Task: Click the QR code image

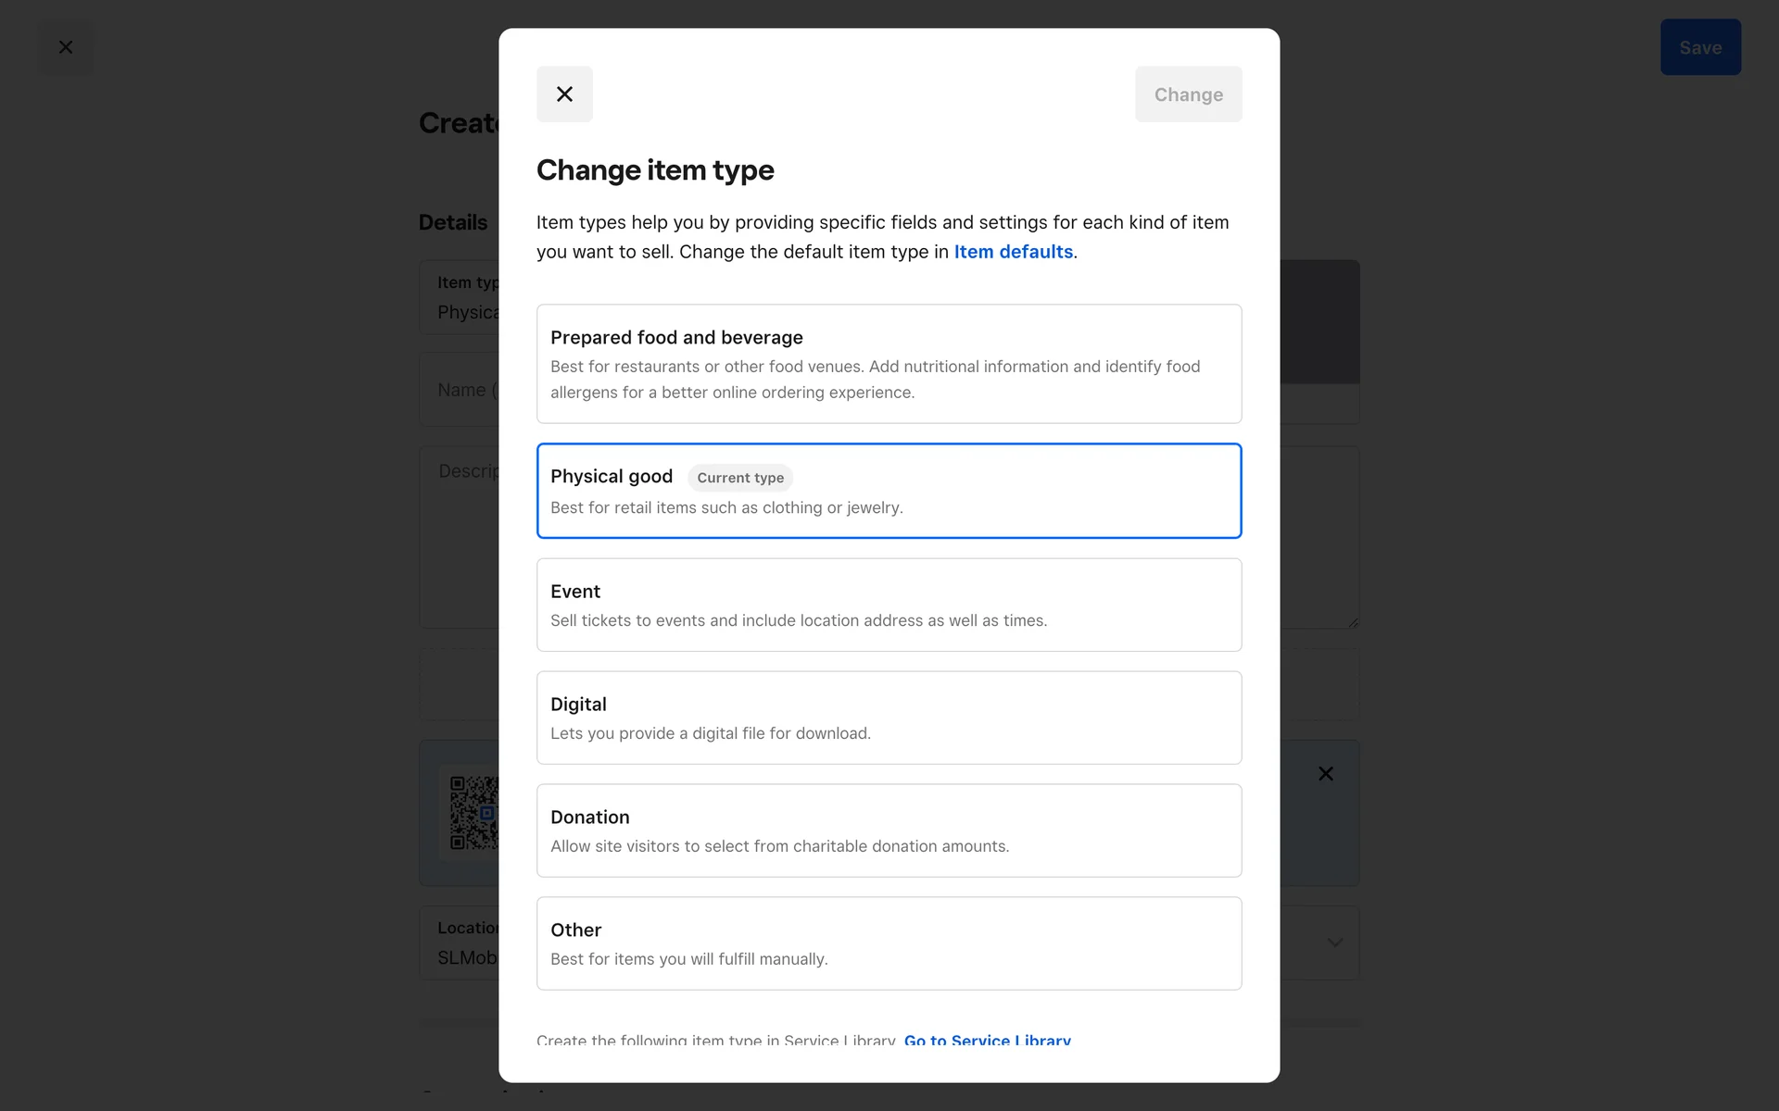Action: tap(473, 813)
